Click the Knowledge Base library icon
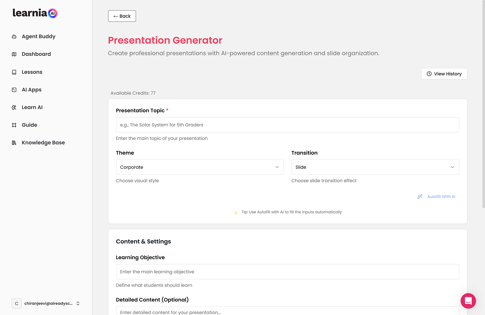485x315 pixels. 14,143
